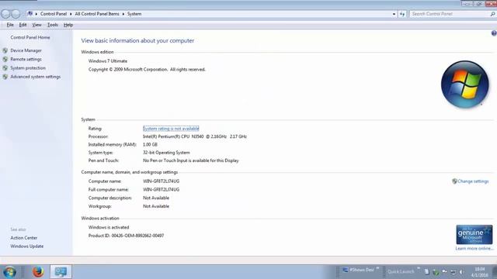
Task: Click the Quick Launch toolbar label
Action: click(401, 271)
